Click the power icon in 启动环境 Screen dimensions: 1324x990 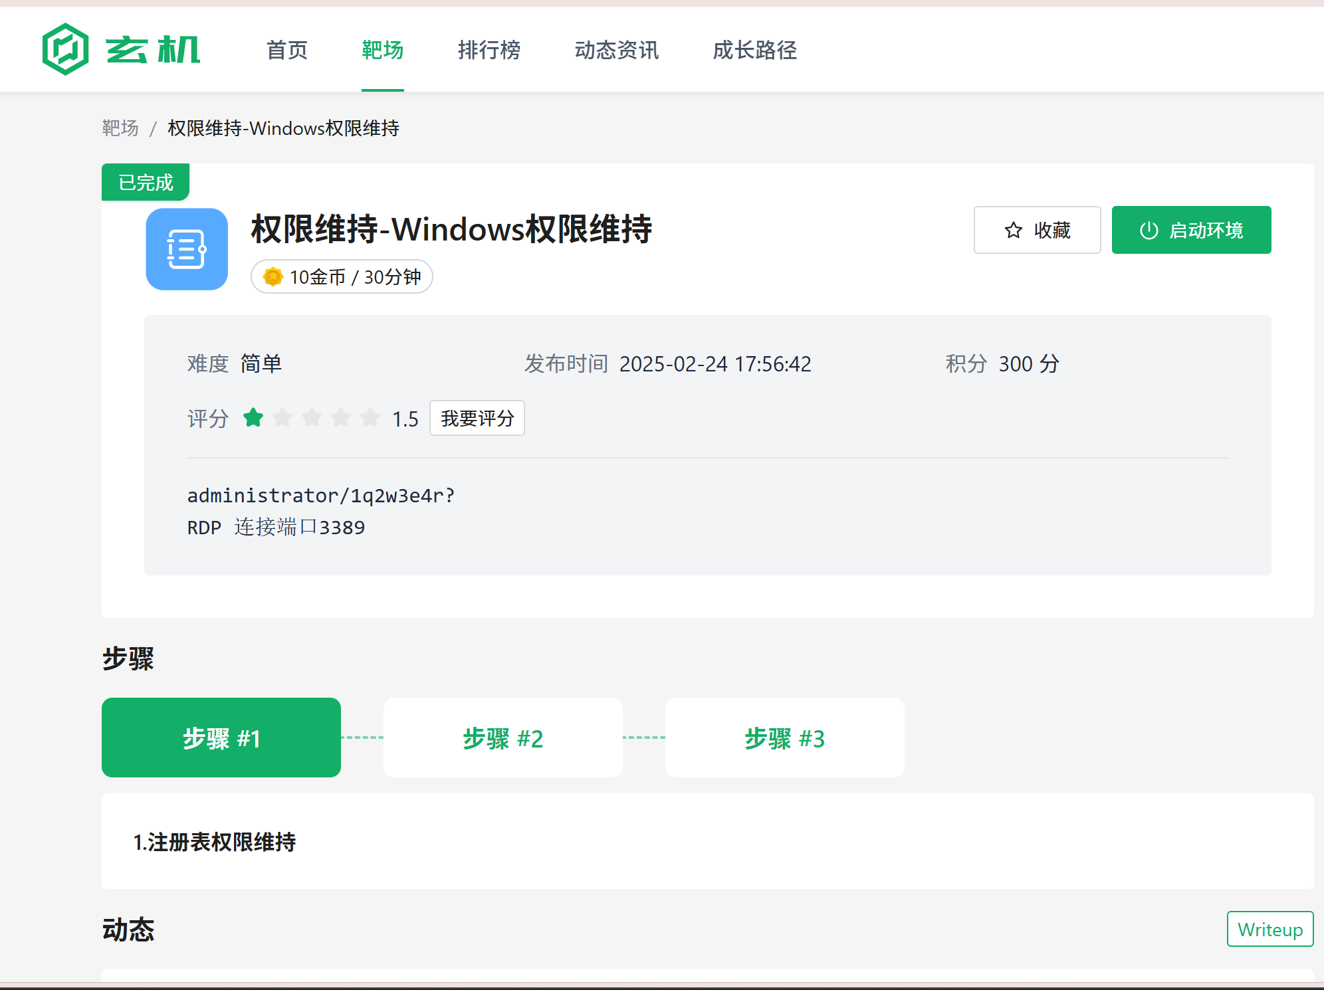(1149, 231)
